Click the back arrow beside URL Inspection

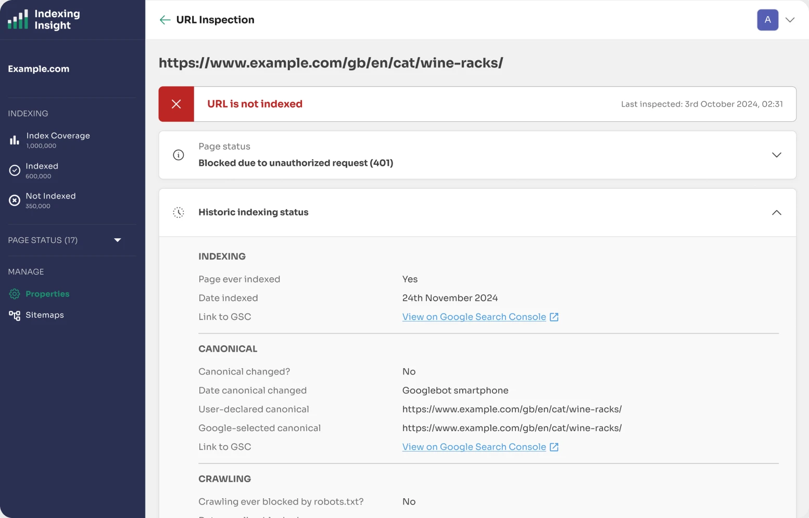click(x=165, y=20)
